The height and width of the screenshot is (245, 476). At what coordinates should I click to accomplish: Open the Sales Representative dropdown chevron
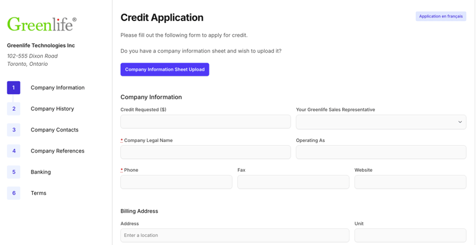460,122
